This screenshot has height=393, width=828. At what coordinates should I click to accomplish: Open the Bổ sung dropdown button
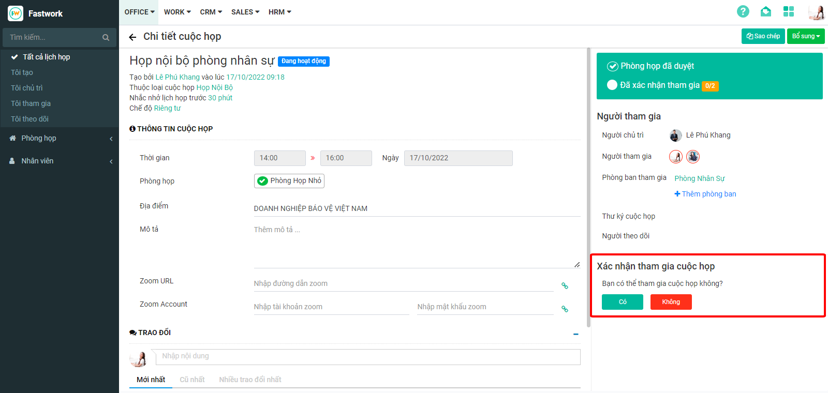coord(805,36)
